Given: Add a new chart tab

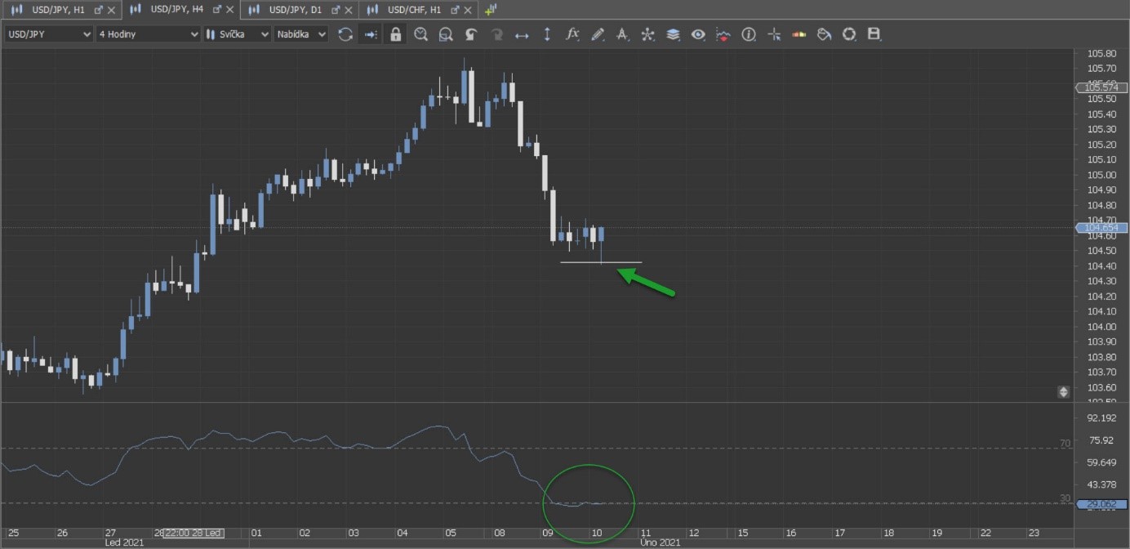Looking at the screenshot, I should (491, 10).
